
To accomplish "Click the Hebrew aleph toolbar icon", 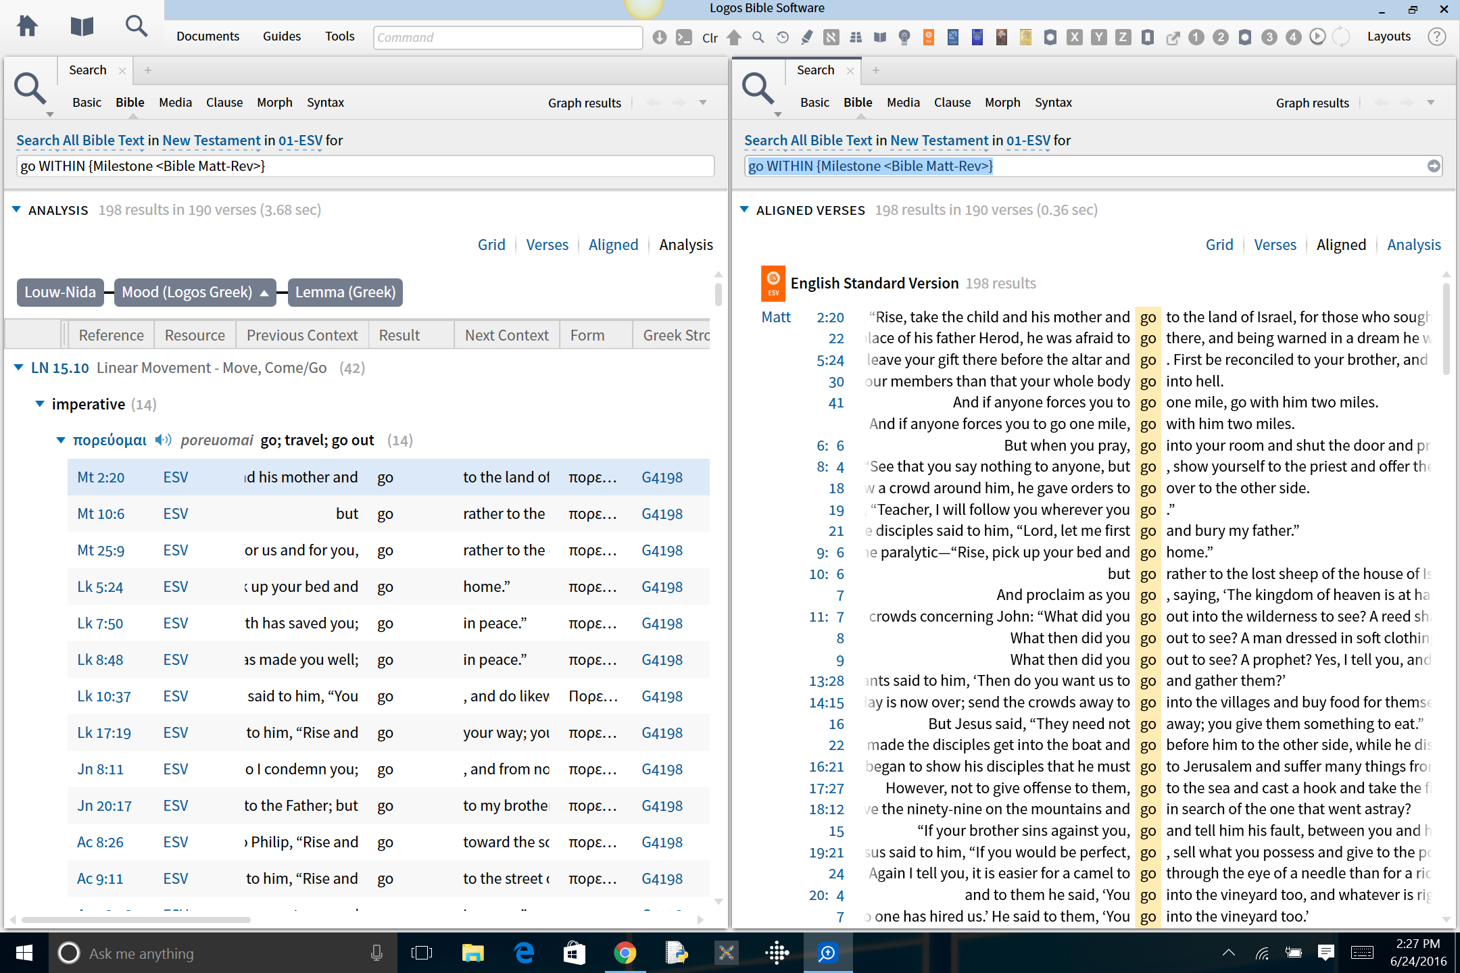I will 831,37.
